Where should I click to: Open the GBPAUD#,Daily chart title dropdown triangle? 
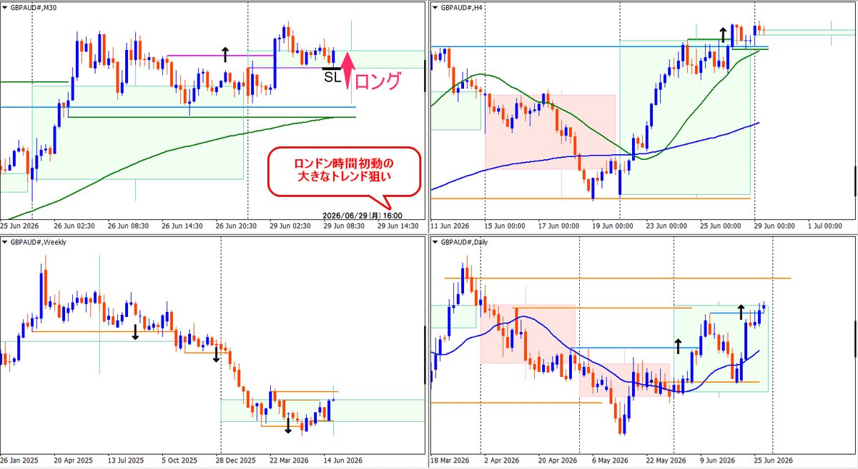tap(434, 242)
